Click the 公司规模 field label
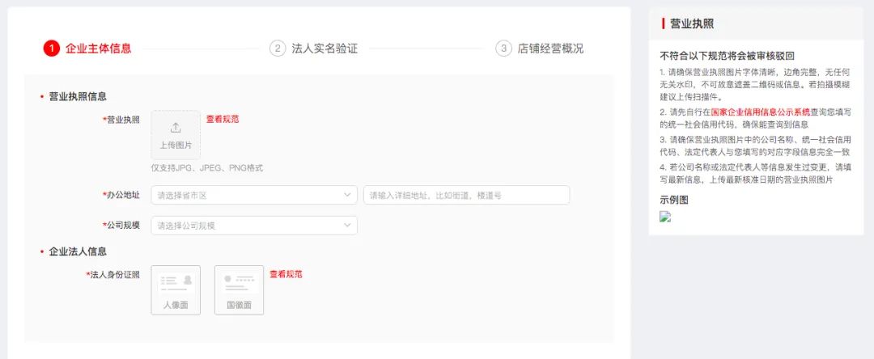The width and height of the screenshot is (874, 359). tap(121, 226)
